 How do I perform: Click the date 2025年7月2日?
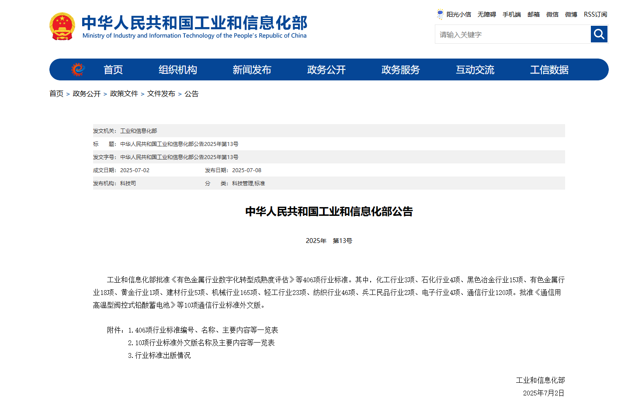[544, 393]
